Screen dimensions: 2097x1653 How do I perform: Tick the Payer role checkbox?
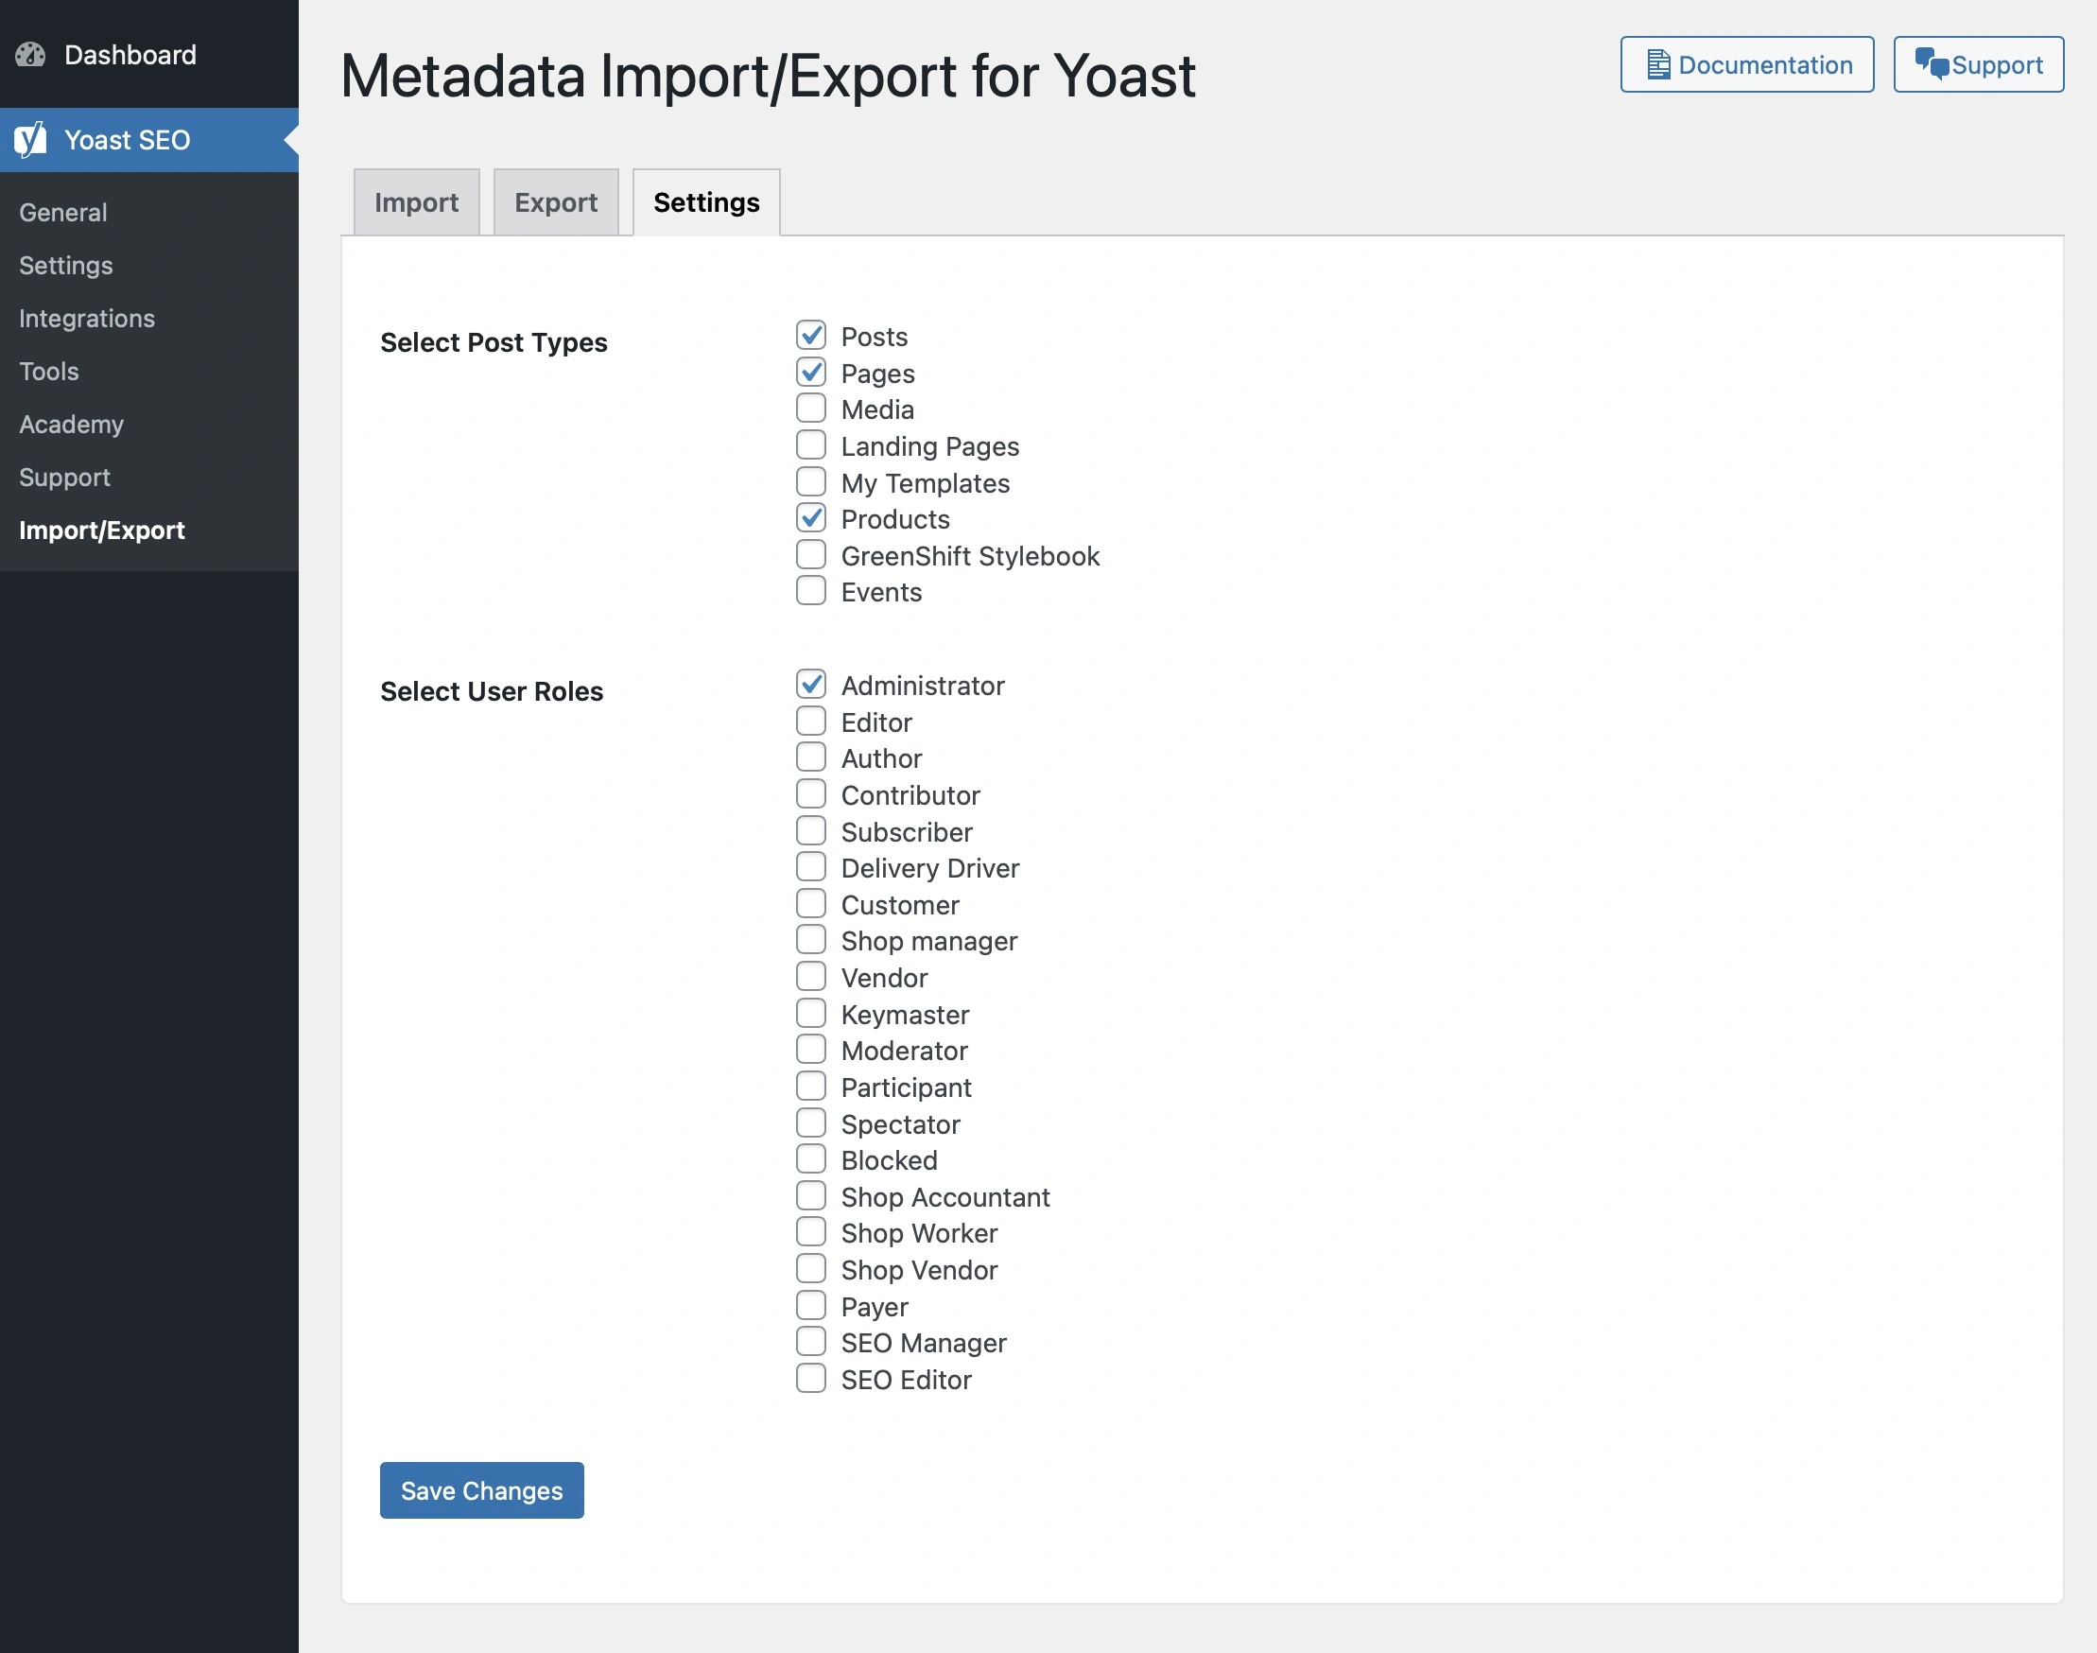coord(811,1305)
